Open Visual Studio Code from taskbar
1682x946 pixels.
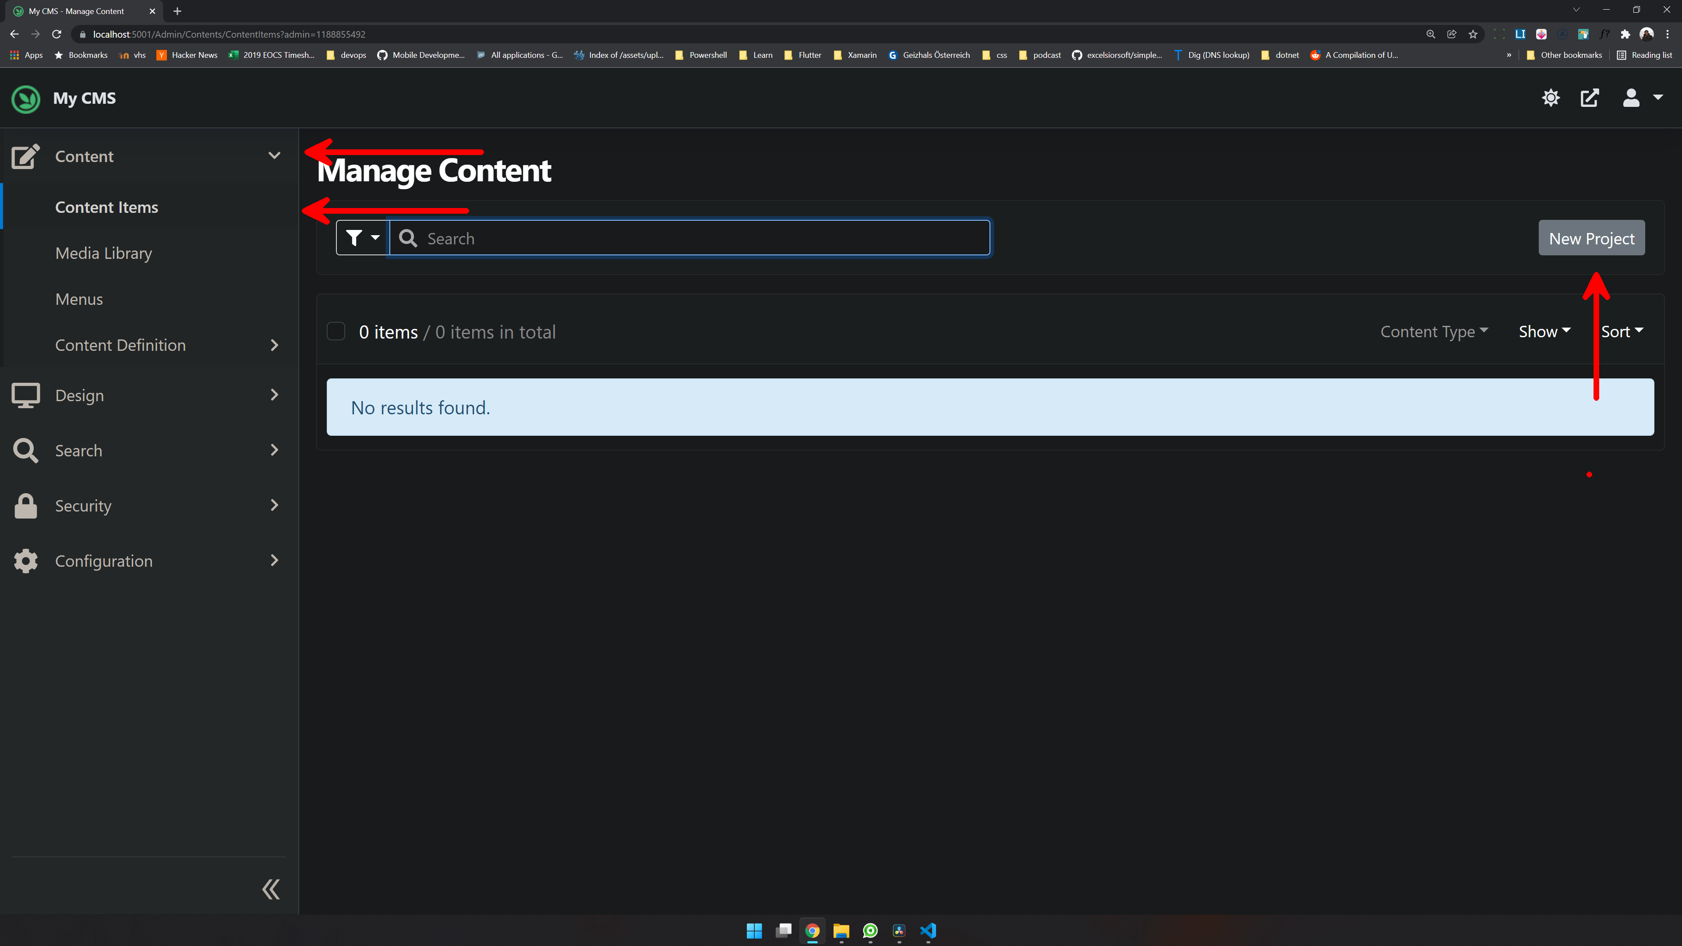(928, 930)
